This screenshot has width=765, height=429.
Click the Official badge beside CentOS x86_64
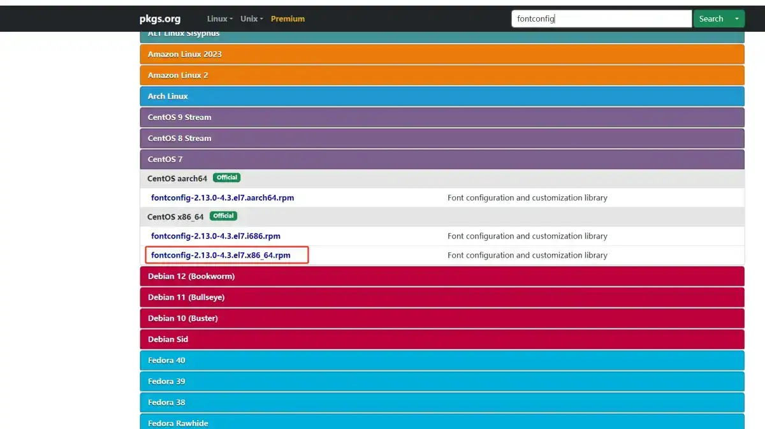(223, 216)
